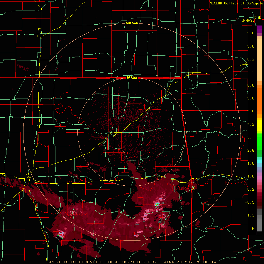
Task: Click the 1.8 scale value
Action: point(251,163)
